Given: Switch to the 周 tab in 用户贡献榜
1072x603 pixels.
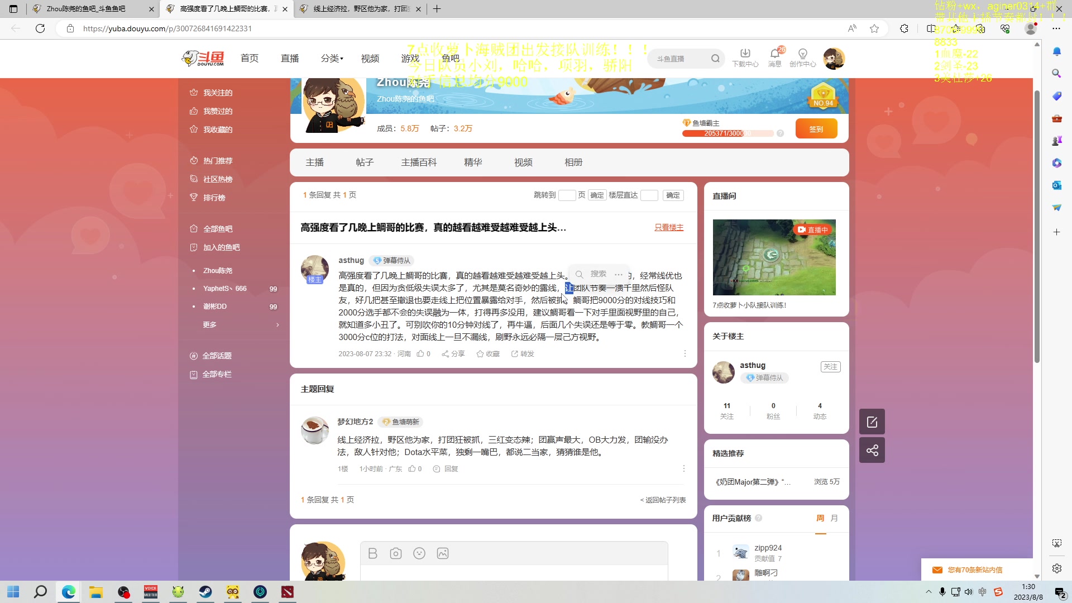Looking at the screenshot, I should [x=820, y=518].
